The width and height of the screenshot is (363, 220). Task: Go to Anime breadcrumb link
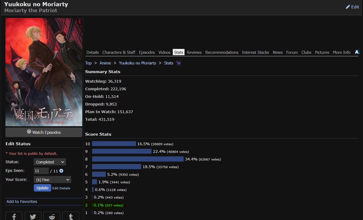pyautogui.click(x=105, y=63)
